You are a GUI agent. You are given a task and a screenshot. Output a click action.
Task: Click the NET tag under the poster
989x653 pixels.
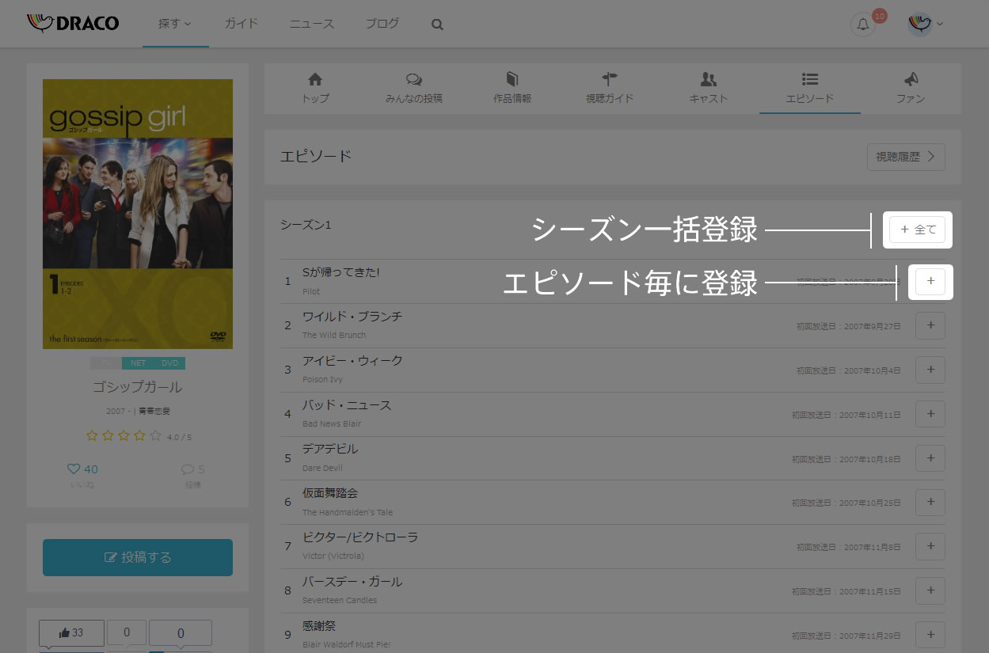[138, 363]
